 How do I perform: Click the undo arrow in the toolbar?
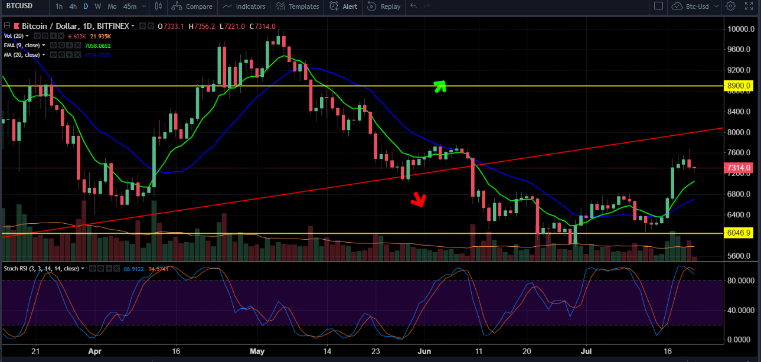coord(413,6)
